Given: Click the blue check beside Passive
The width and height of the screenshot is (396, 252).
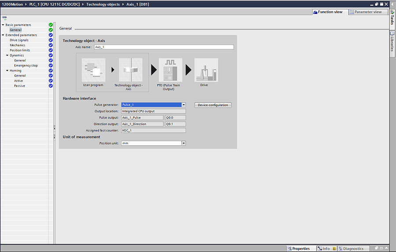Looking at the screenshot, I should tap(51, 86).
